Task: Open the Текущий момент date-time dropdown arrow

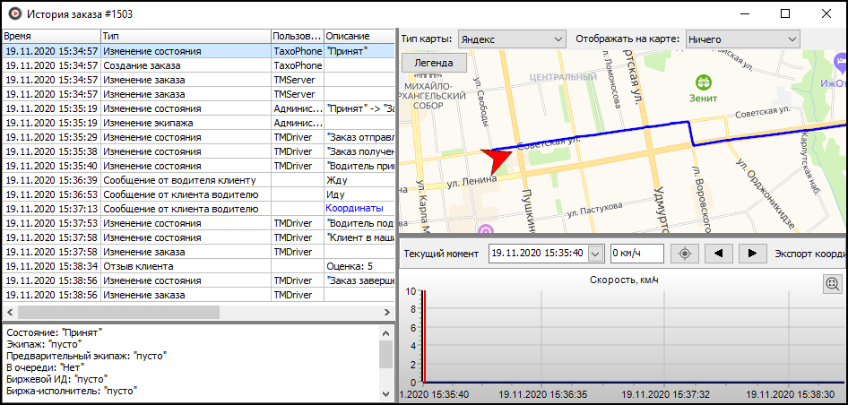Action: (597, 254)
